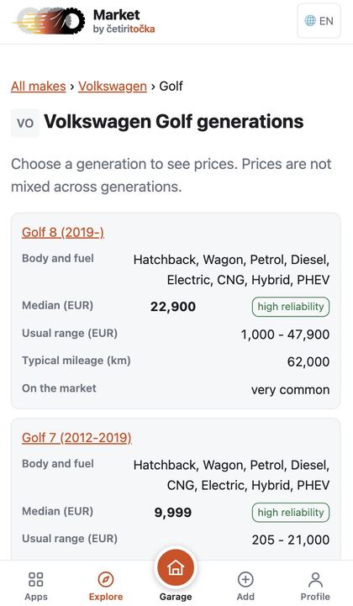Viewport: 353px width, 606px height.
Task: Navigate to Volkswagen breadcrumb
Action: [113, 87]
